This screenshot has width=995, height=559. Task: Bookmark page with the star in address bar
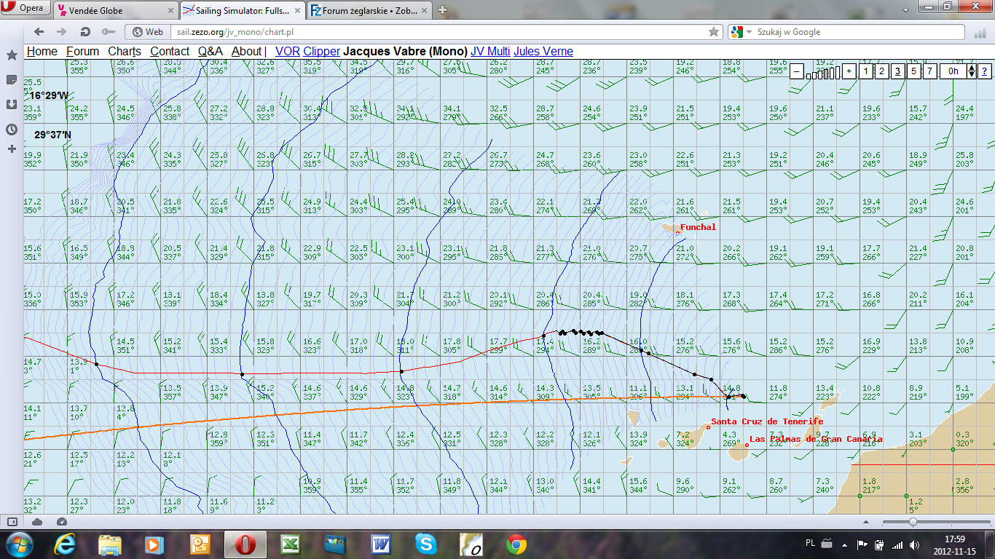pyautogui.click(x=715, y=32)
